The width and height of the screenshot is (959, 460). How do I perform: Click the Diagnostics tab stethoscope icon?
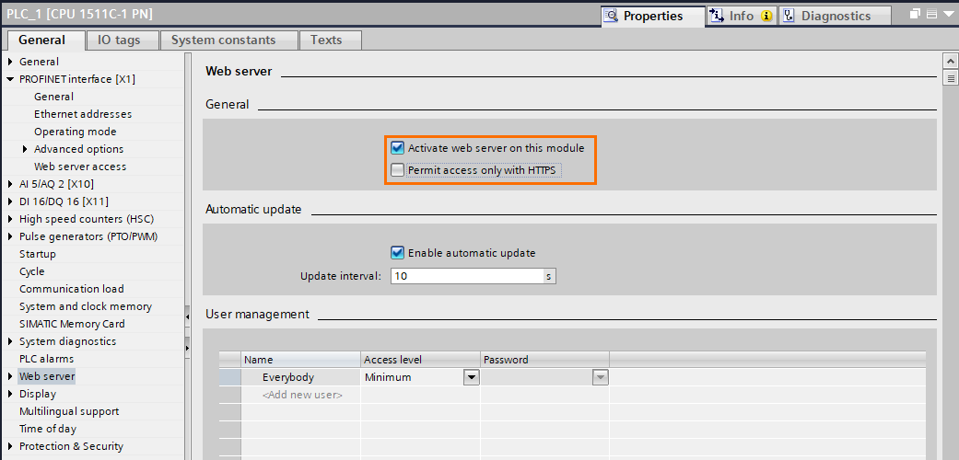(x=789, y=16)
